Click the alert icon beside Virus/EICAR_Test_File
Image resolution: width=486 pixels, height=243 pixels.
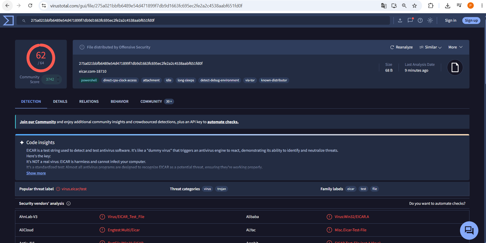pos(102,217)
